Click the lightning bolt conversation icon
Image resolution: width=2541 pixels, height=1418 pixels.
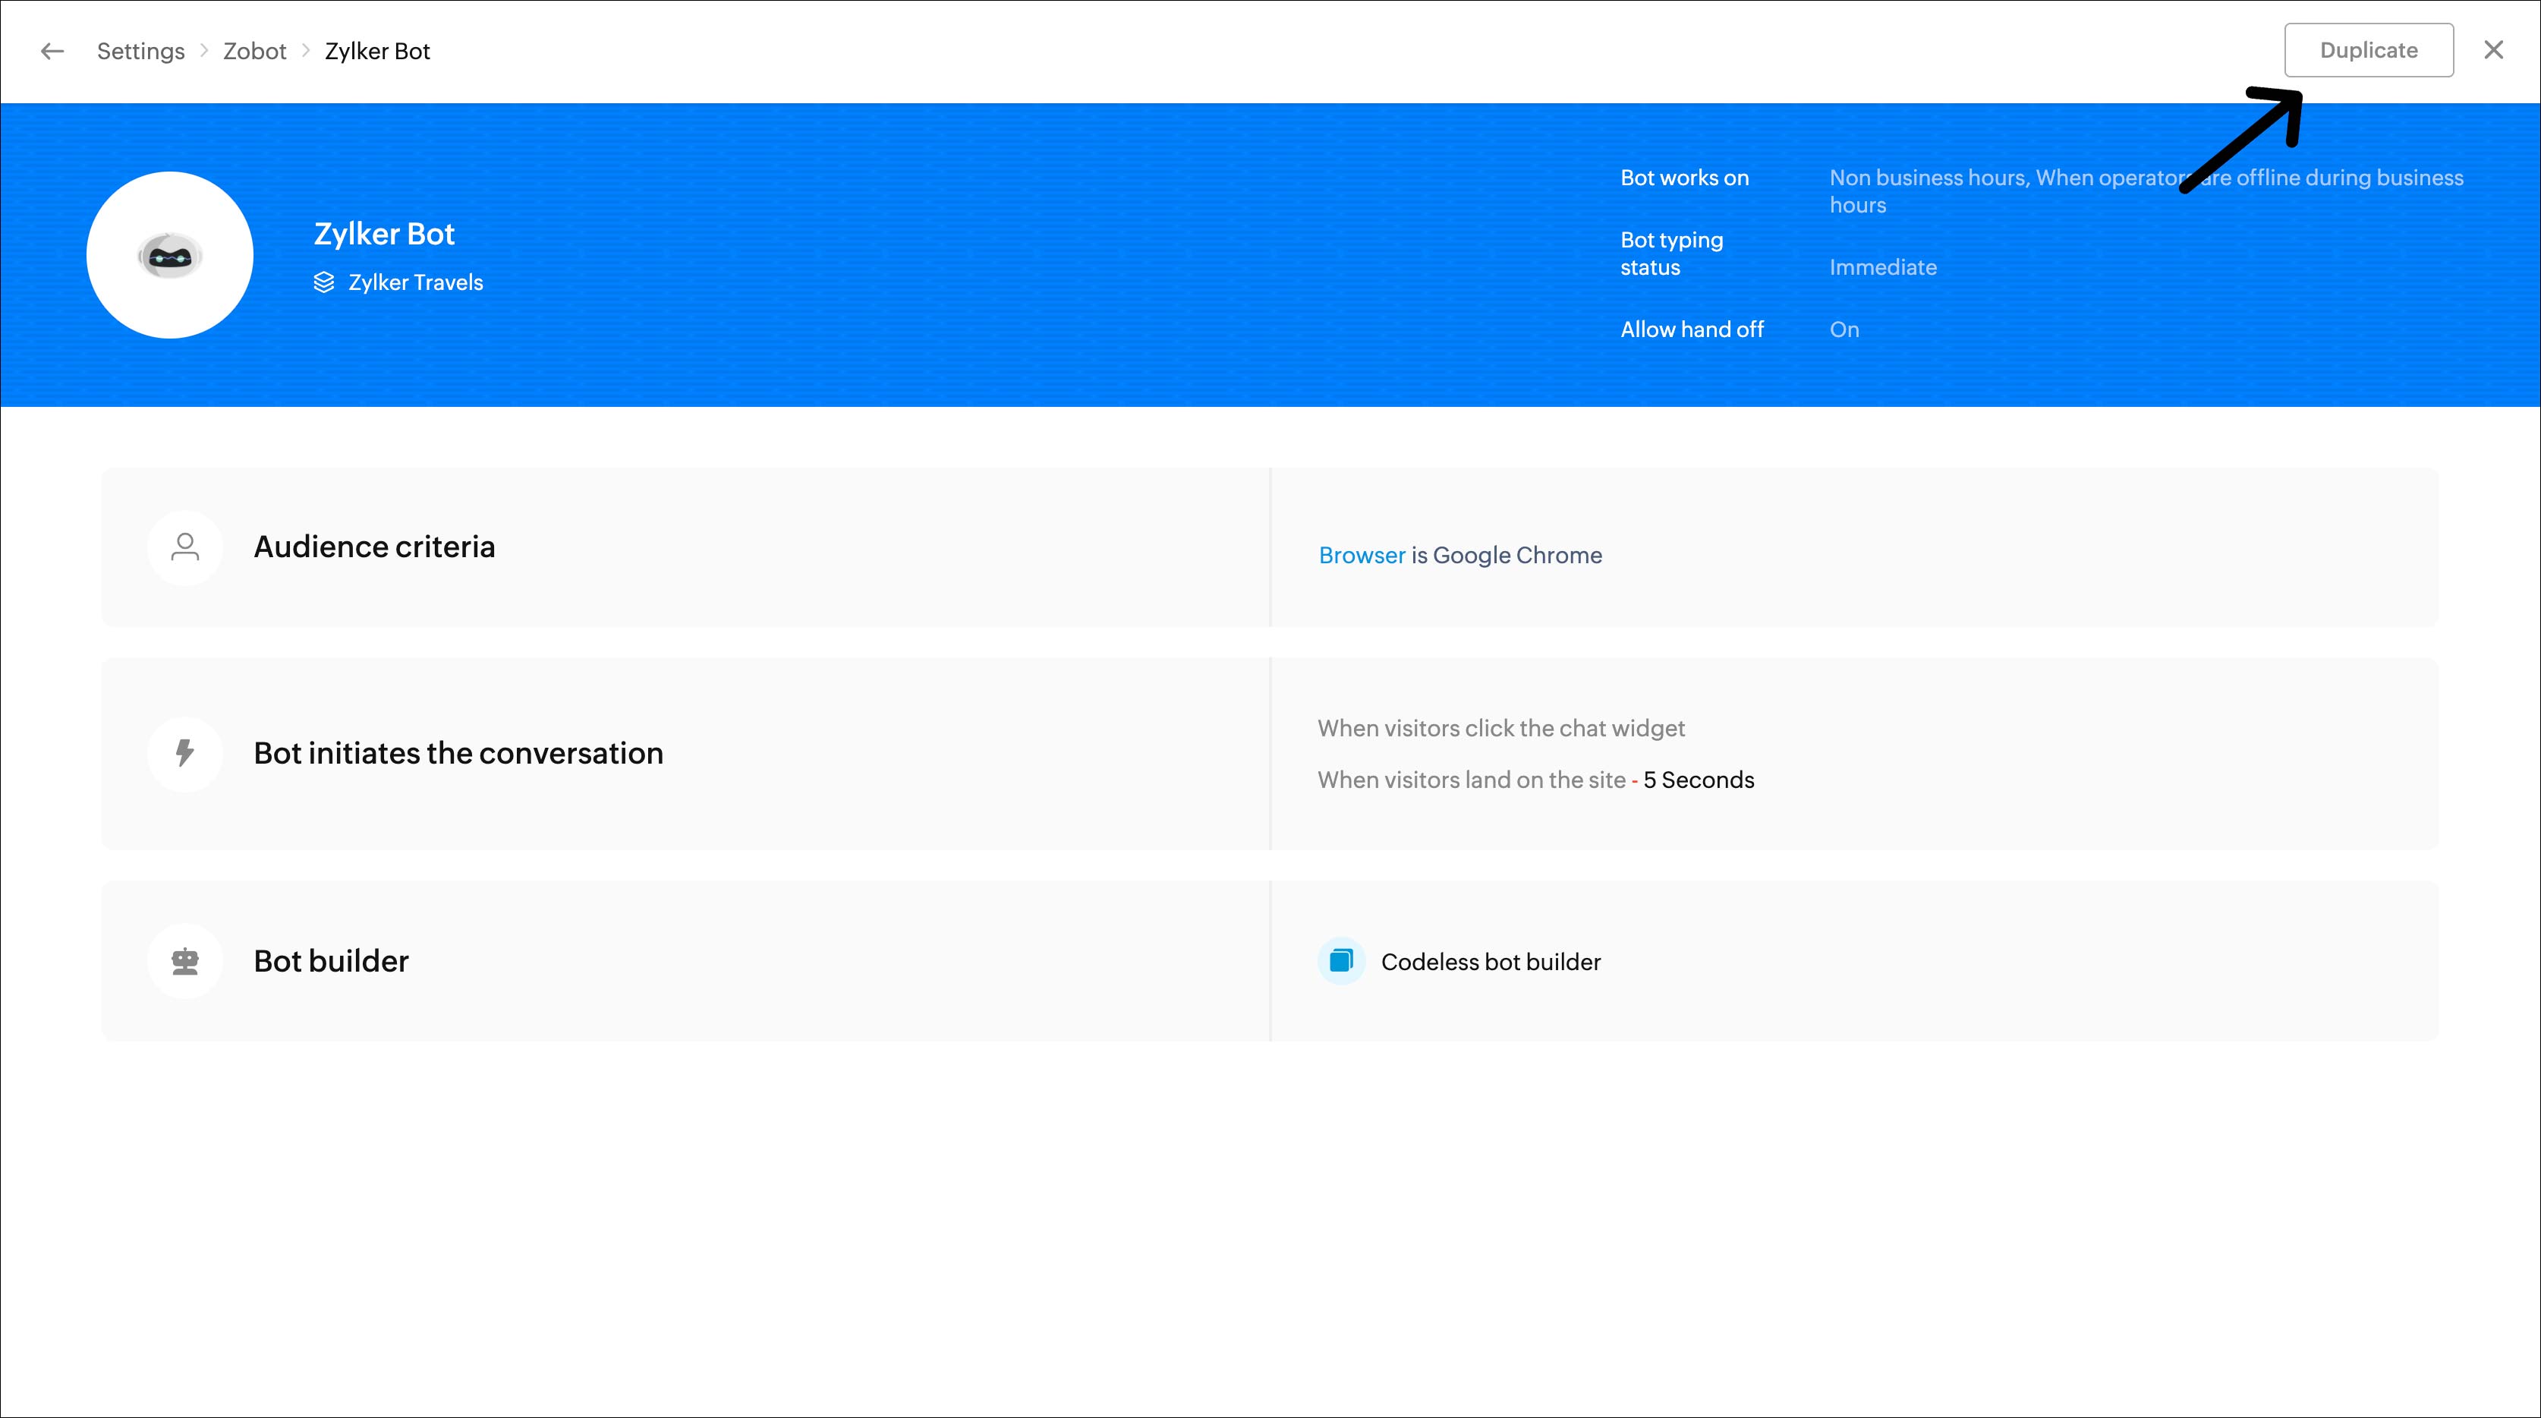point(184,754)
